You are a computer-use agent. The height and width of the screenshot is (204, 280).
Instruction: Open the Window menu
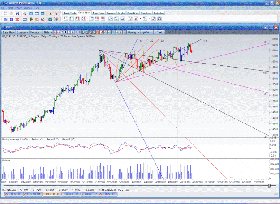tap(28, 8)
